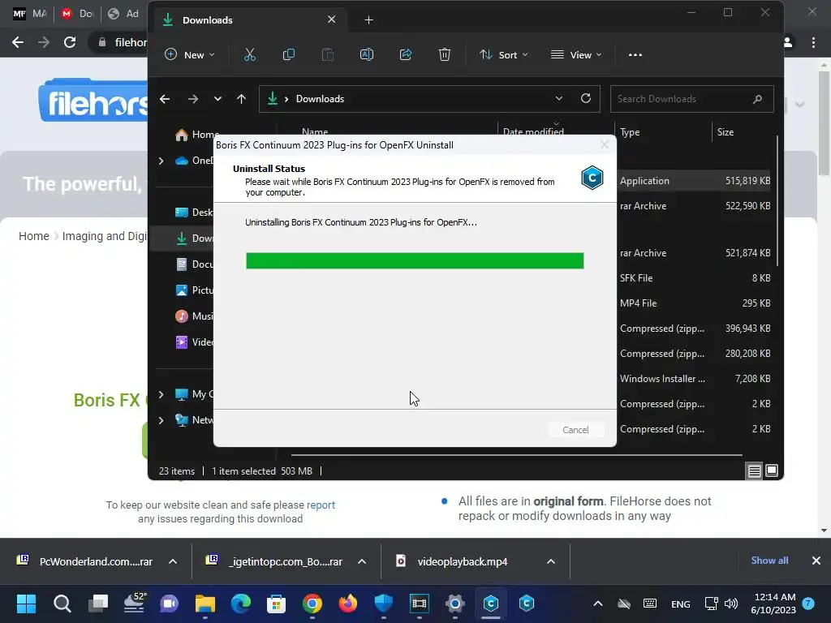The height and width of the screenshot is (623, 831).
Task: Go forward in File Explorer navigation
Action: point(193,99)
